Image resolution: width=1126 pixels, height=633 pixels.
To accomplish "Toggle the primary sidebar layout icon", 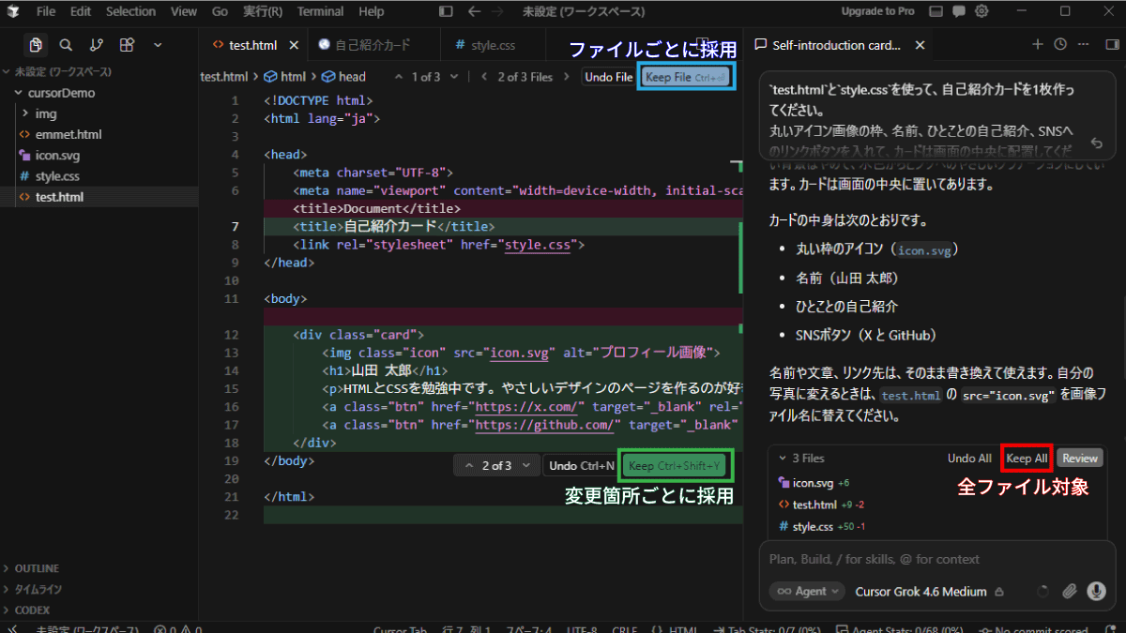I will [x=446, y=11].
